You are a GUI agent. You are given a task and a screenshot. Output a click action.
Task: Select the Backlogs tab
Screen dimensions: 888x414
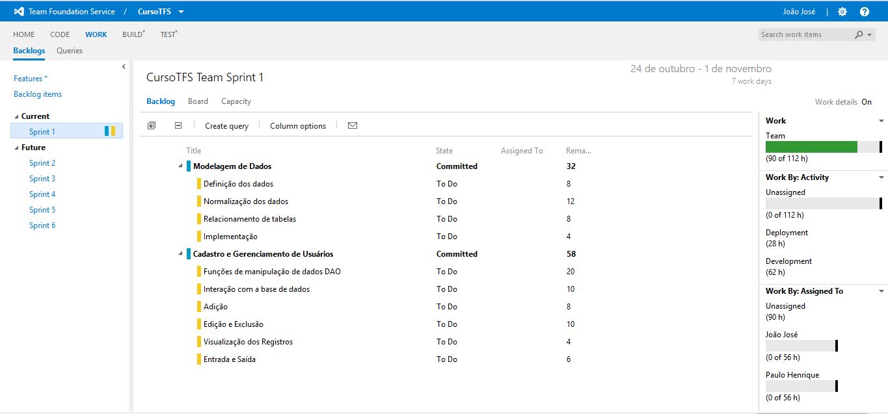click(x=29, y=51)
